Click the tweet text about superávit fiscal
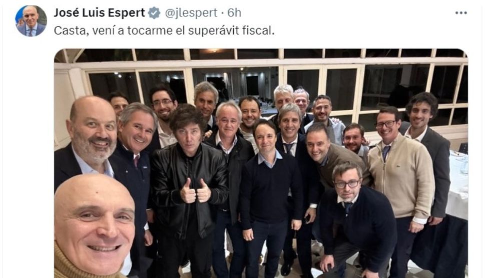The image size is (494, 278). click(x=164, y=31)
